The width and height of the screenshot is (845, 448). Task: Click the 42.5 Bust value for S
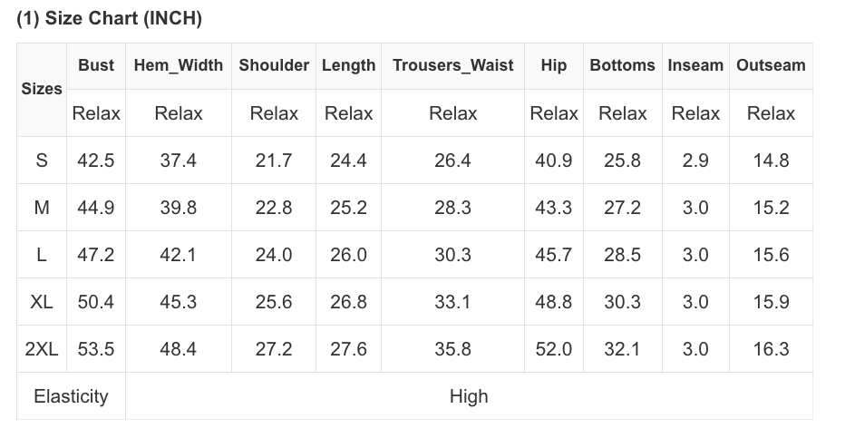96,161
